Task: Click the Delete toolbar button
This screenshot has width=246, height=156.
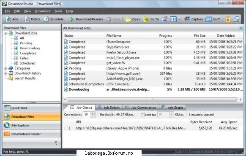Action: (x=32, y=19)
